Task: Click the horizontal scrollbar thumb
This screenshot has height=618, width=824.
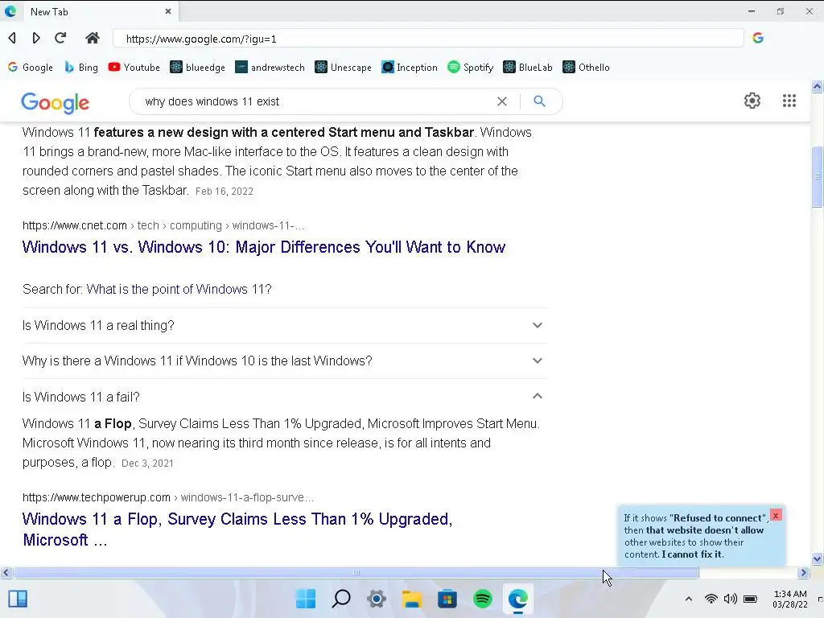Action: tap(356, 572)
